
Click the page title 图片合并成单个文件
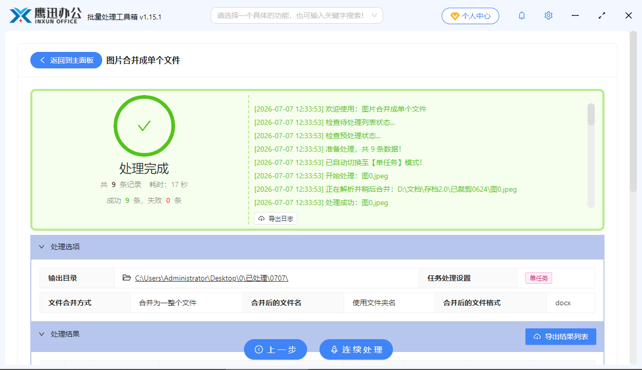pyautogui.click(x=143, y=60)
